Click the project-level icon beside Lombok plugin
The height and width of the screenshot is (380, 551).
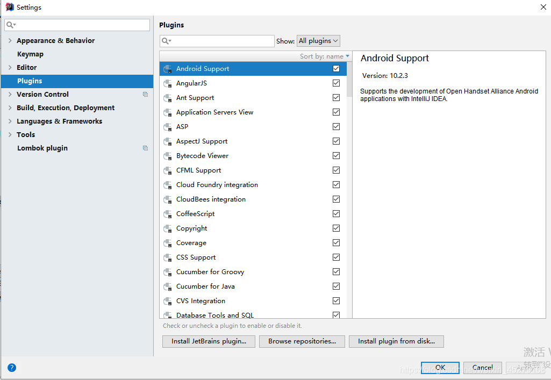coord(145,148)
